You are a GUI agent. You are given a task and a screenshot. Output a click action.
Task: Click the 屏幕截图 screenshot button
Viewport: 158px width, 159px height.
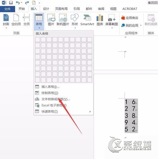[112, 20]
